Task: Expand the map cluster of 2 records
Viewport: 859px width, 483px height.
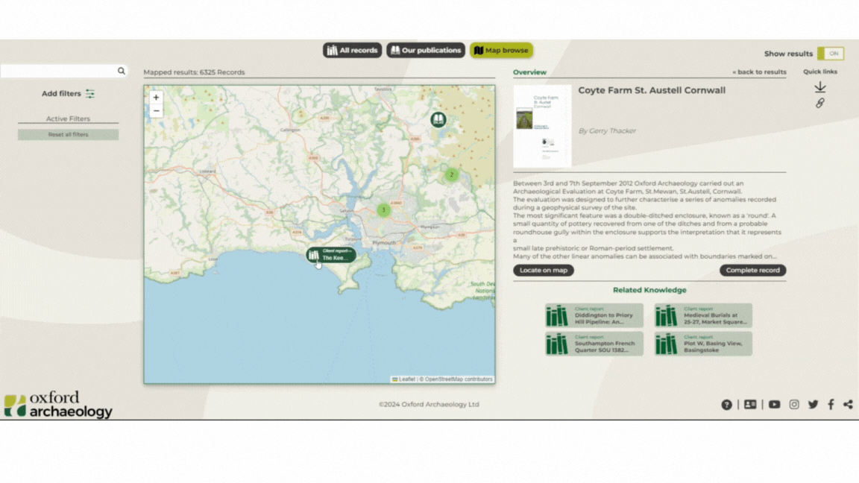Action: 451,174
